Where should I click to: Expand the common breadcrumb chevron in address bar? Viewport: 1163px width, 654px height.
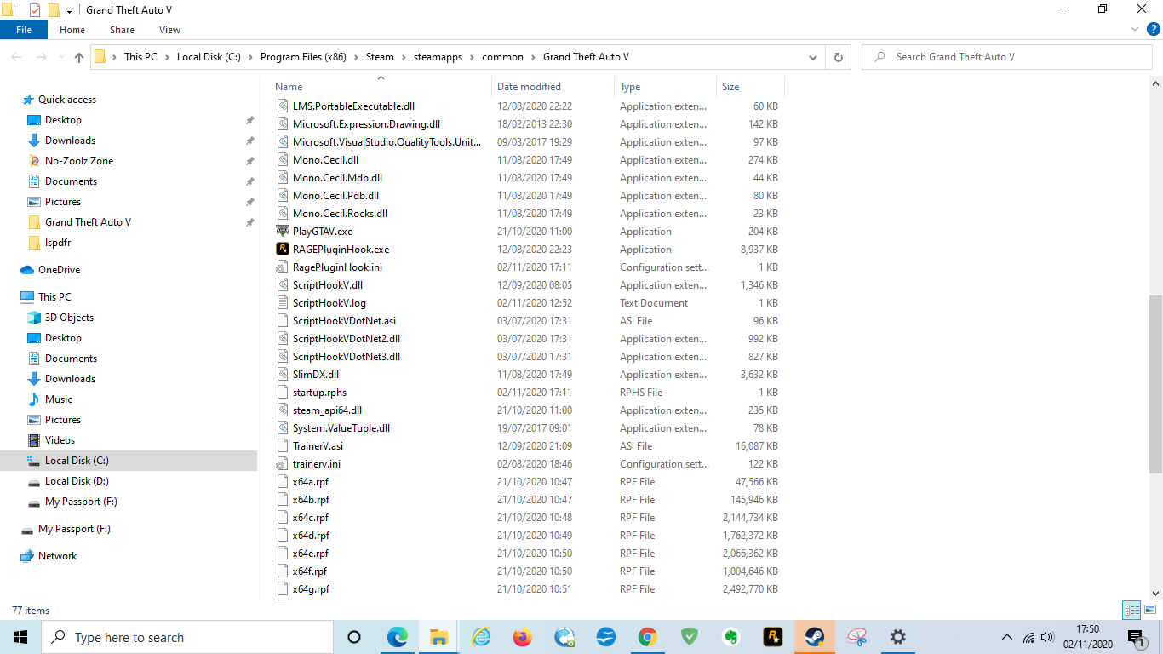click(533, 57)
